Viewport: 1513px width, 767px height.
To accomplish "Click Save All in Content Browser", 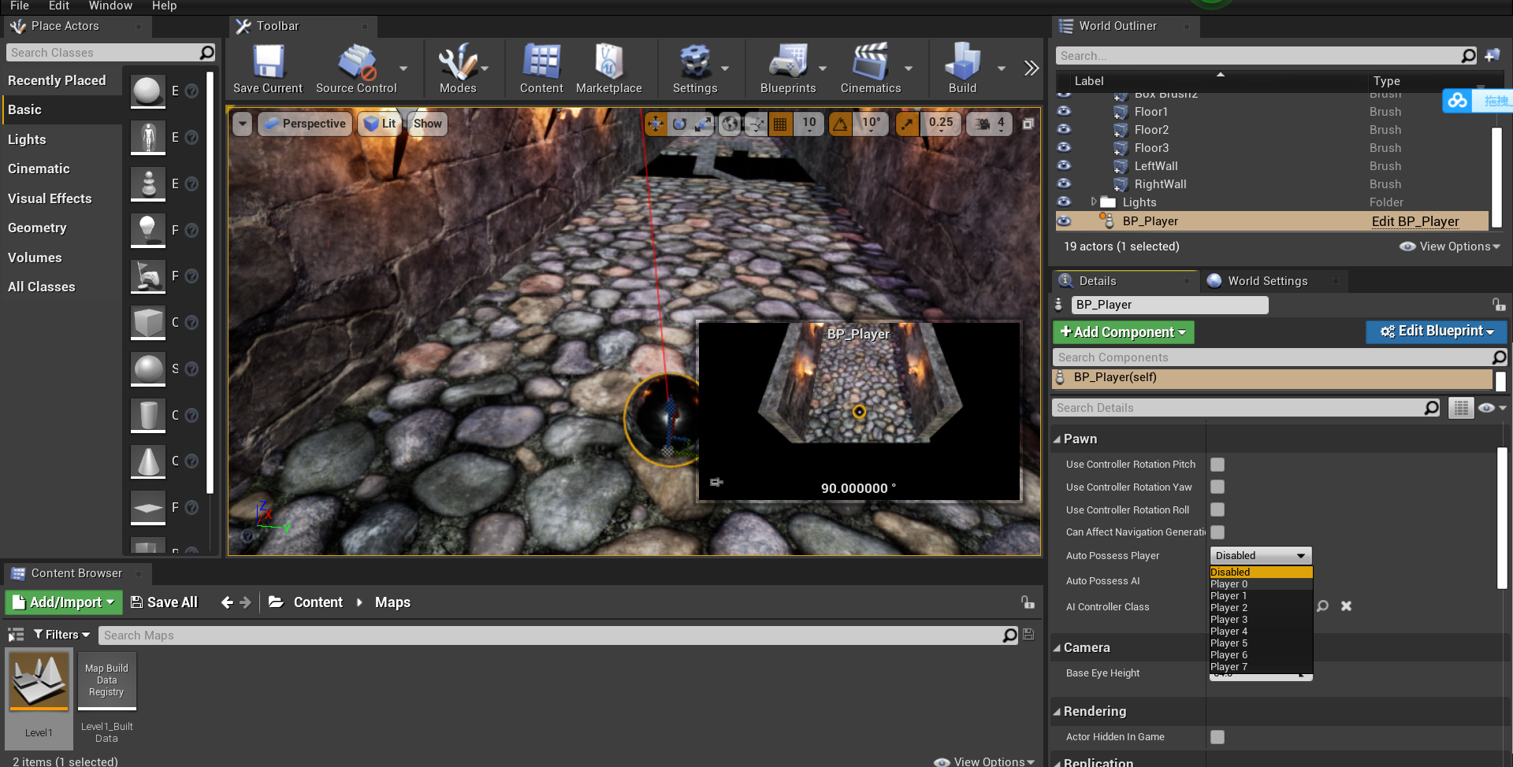I will click(164, 602).
